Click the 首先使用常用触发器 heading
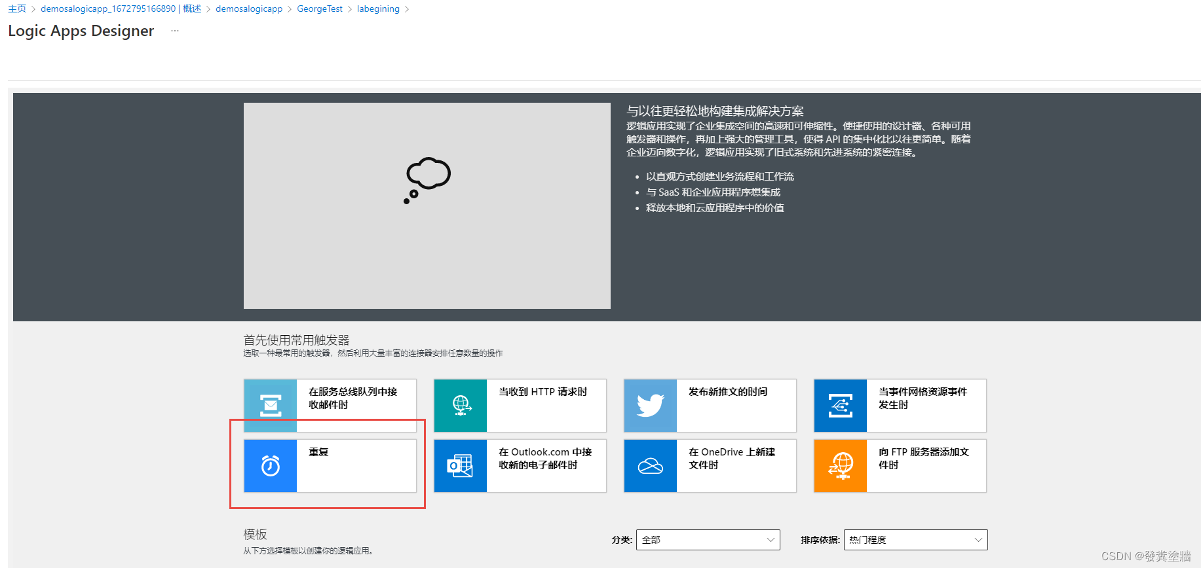This screenshot has height=568, width=1201. pyautogui.click(x=296, y=340)
